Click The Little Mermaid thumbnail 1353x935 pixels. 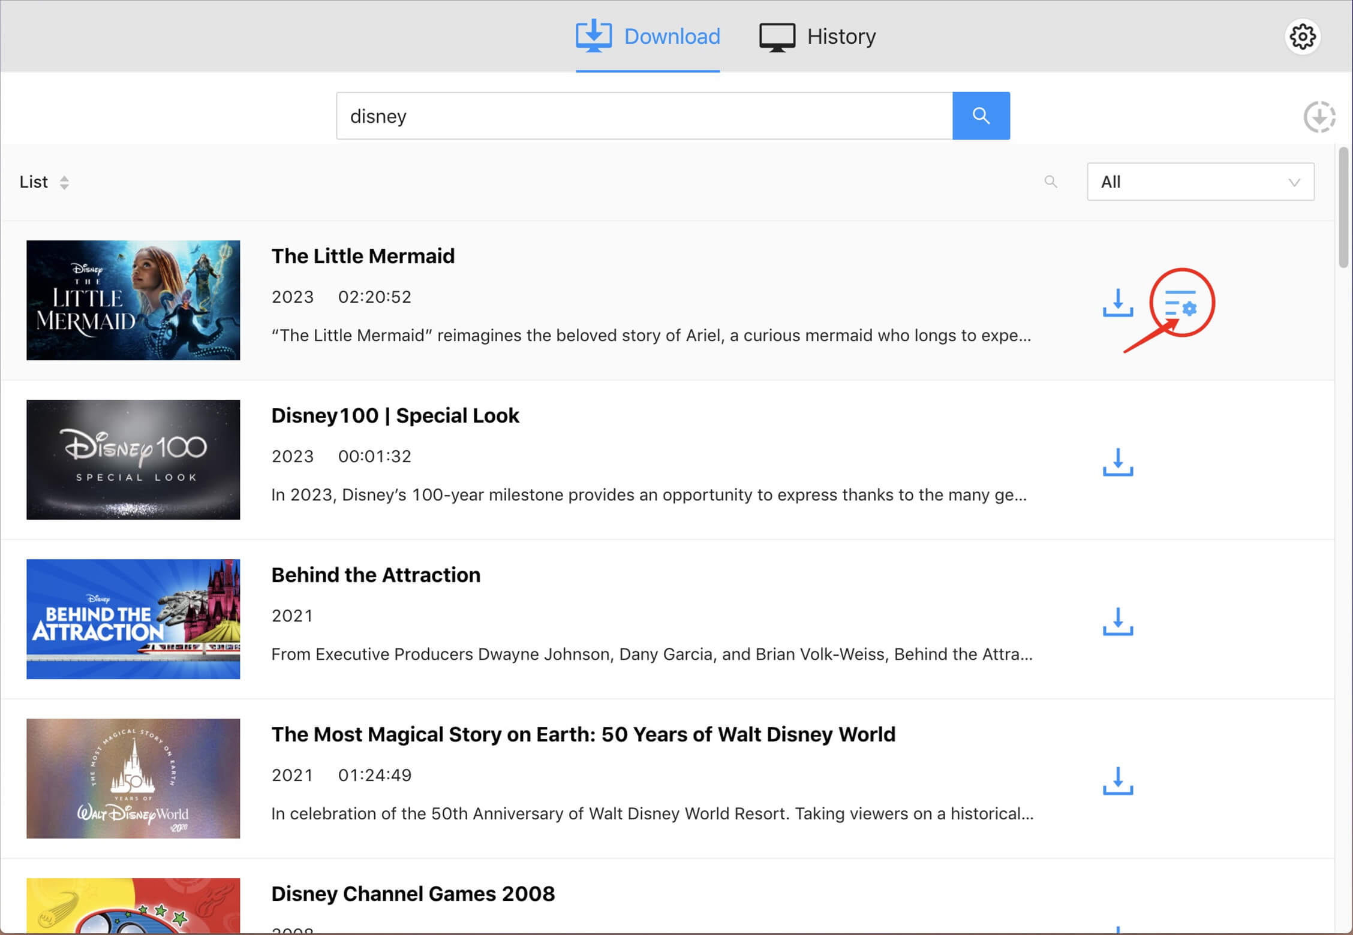[x=133, y=300]
